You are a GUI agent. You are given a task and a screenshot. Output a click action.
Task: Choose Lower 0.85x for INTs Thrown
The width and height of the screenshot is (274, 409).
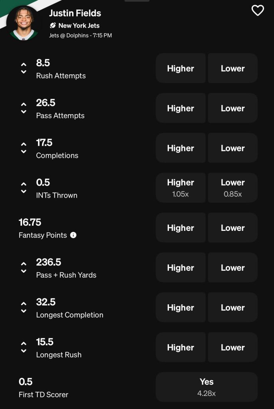point(233,188)
